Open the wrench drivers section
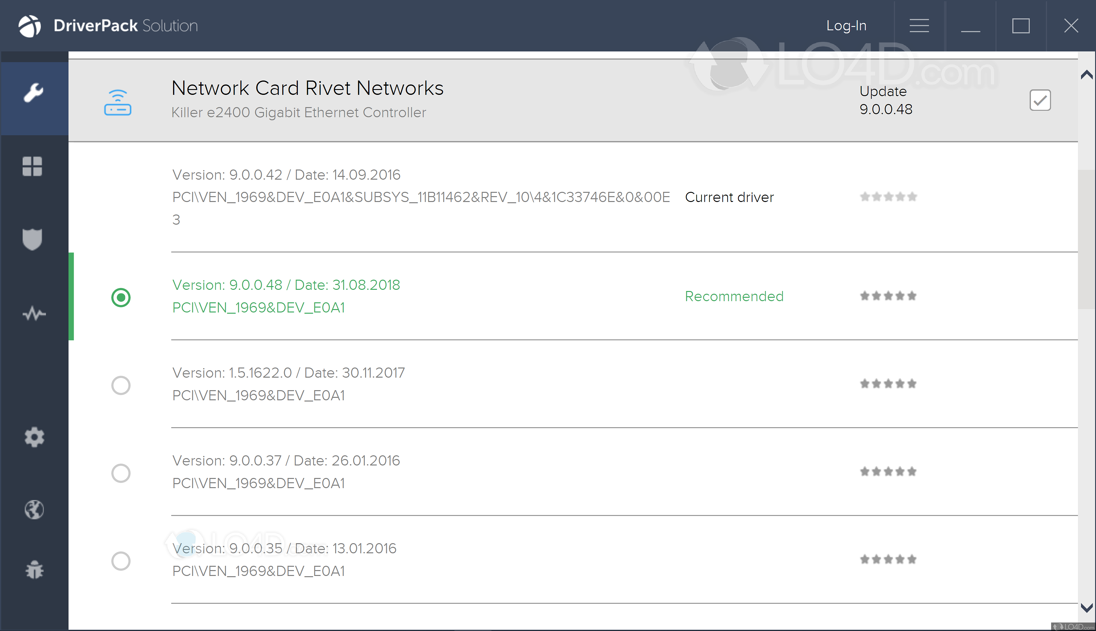Screen dimensions: 1096x631 pyautogui.click(x=33, y=92)
